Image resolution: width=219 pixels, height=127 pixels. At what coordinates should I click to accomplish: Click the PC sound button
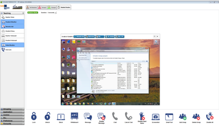click(x=110, y=37)
